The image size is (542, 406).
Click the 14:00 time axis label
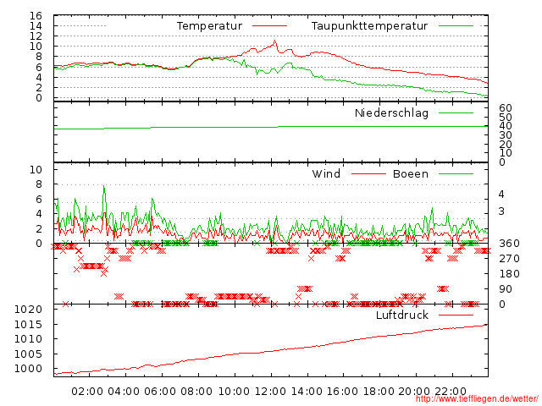307,392
